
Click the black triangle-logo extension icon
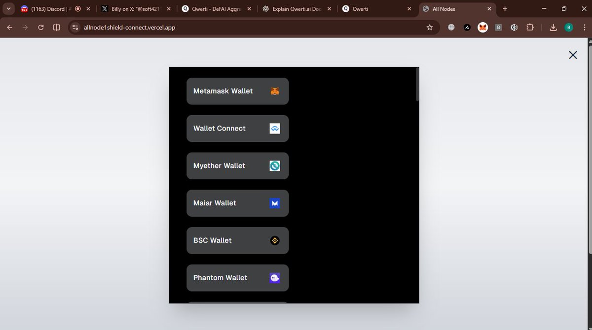[x=467, y=28]
